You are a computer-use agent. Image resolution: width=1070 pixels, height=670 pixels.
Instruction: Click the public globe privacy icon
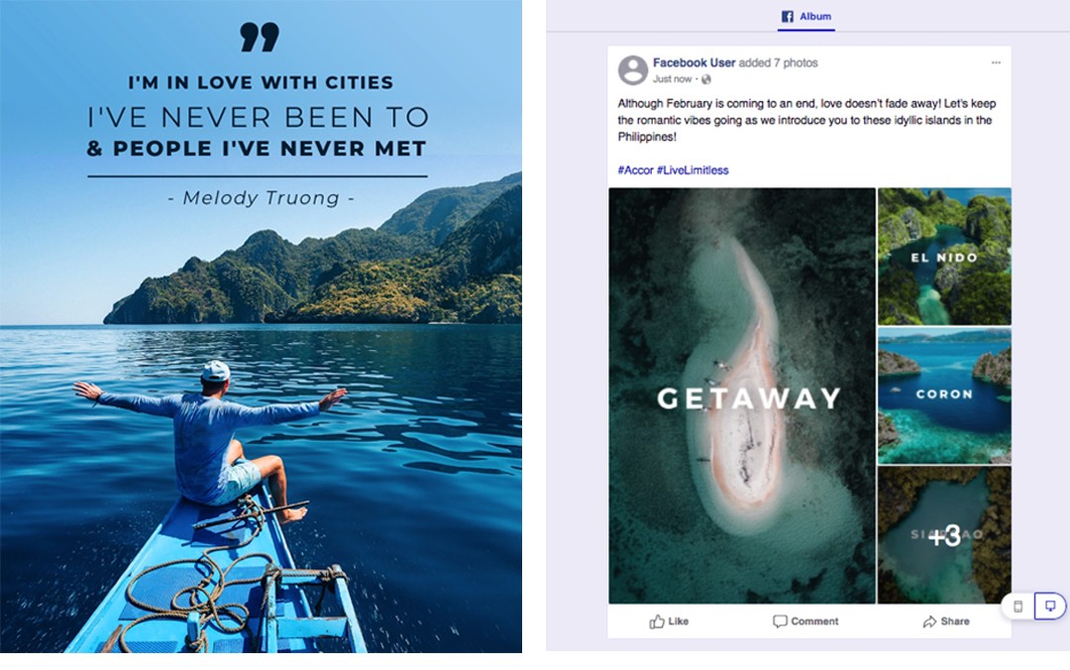[706, 79]
